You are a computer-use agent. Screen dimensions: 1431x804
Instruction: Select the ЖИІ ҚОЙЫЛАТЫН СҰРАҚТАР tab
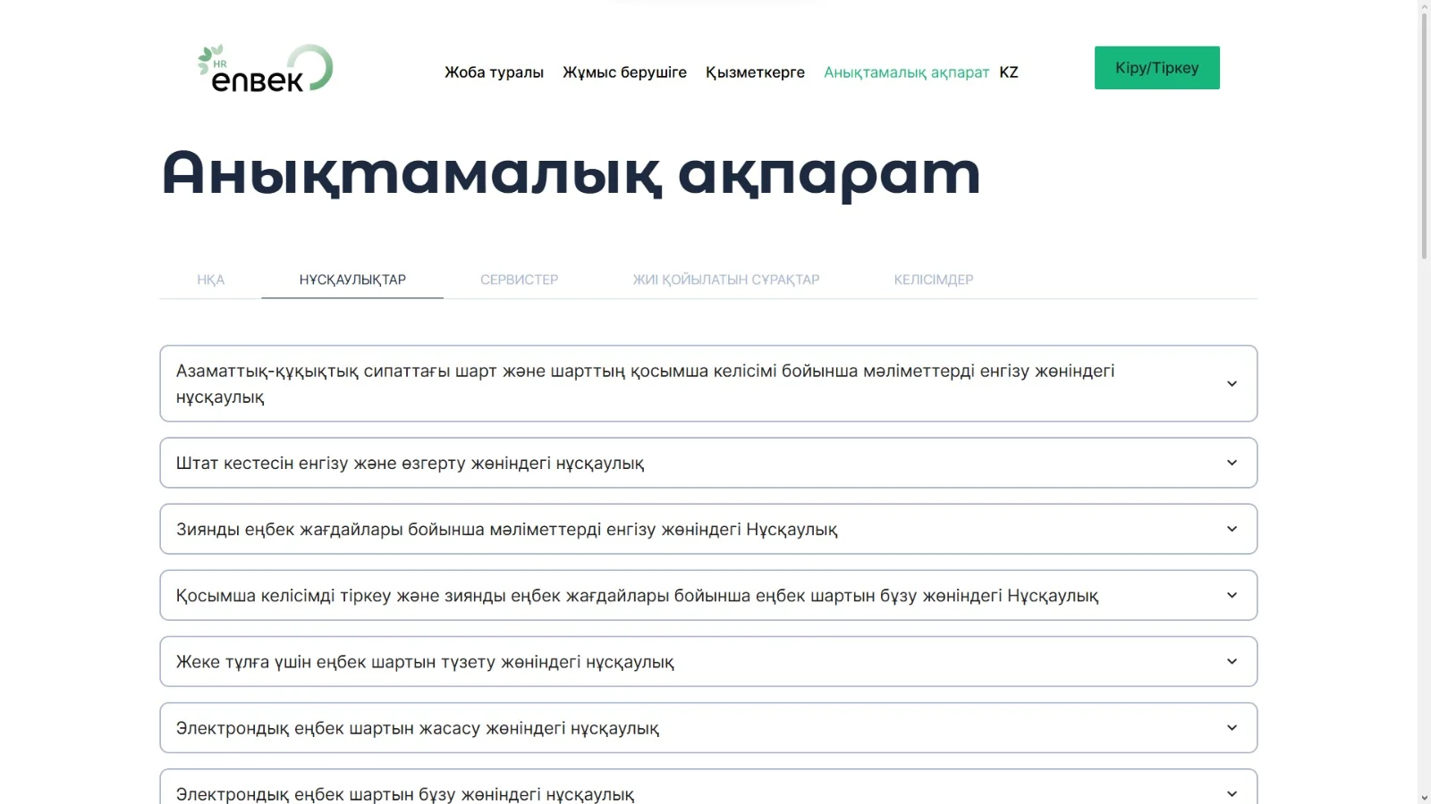[725, 280]
